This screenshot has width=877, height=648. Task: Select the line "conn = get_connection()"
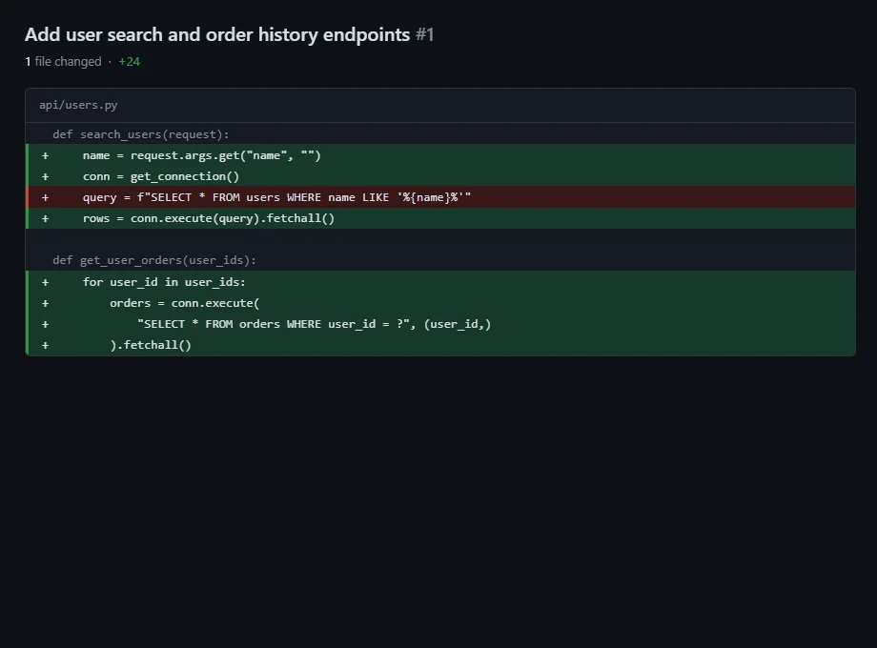click(440, 176)
